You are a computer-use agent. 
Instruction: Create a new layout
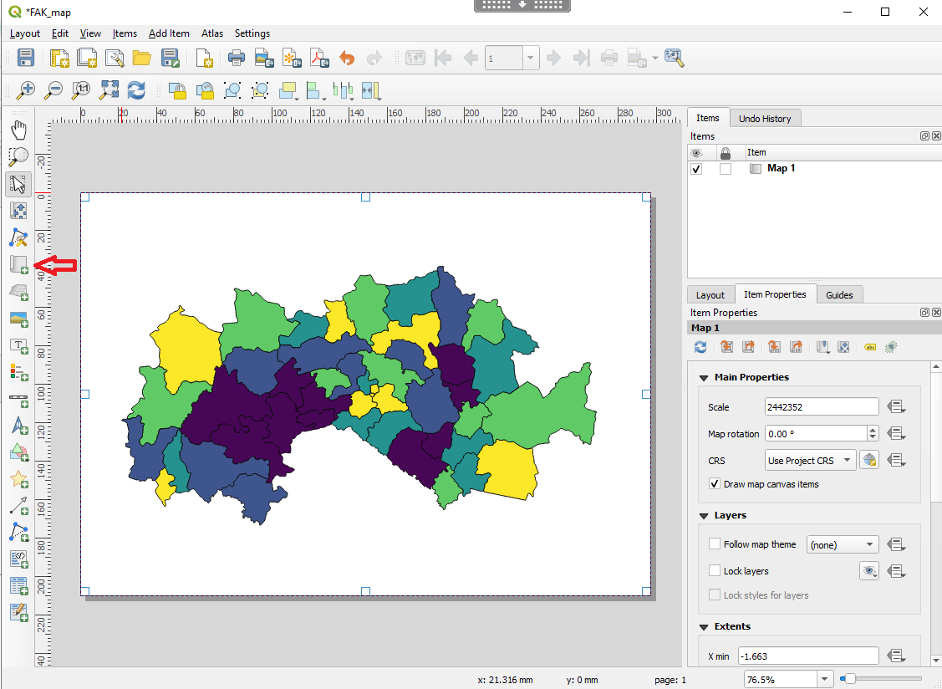(x=59, y=59)
